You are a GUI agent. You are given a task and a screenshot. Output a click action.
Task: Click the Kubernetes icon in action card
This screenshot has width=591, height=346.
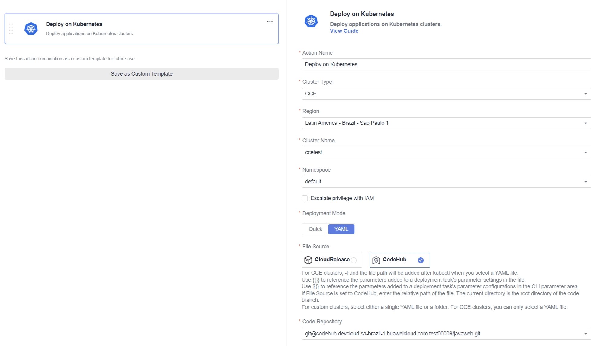click(x=31, y=29)
